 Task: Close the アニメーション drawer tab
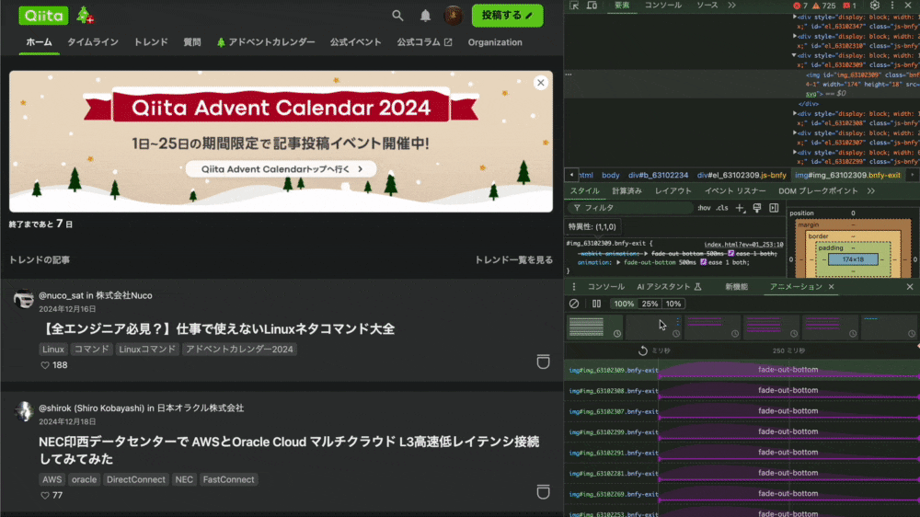[832, 287]
